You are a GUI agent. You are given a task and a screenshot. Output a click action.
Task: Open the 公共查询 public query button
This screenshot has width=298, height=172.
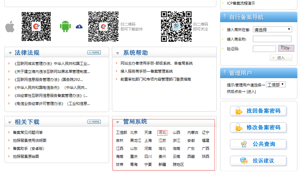[x=258, y=144]
